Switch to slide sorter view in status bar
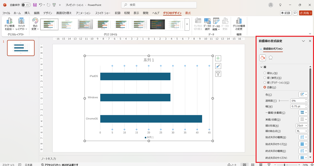This screenshot has width=314, height=166. point(253,165)
